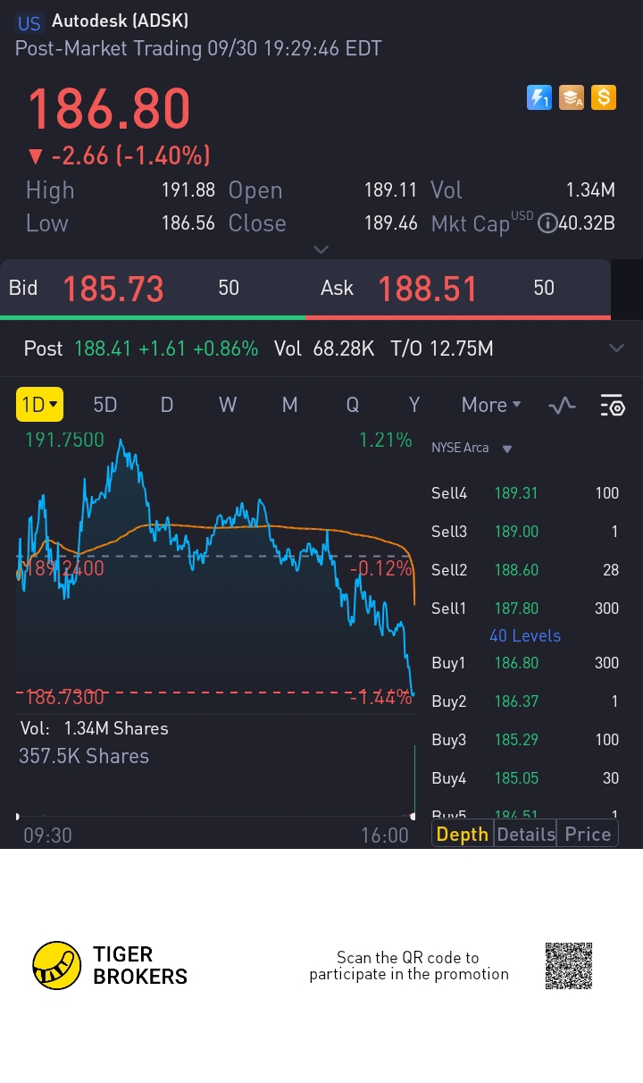Tap the Autodesk (ADSK) title
The width and height of the screenshot is (643, 1083).
tap(120, 21)
